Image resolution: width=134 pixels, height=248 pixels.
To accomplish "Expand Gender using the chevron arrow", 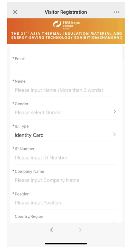I will pyautogui.click(x=115, y=111).
